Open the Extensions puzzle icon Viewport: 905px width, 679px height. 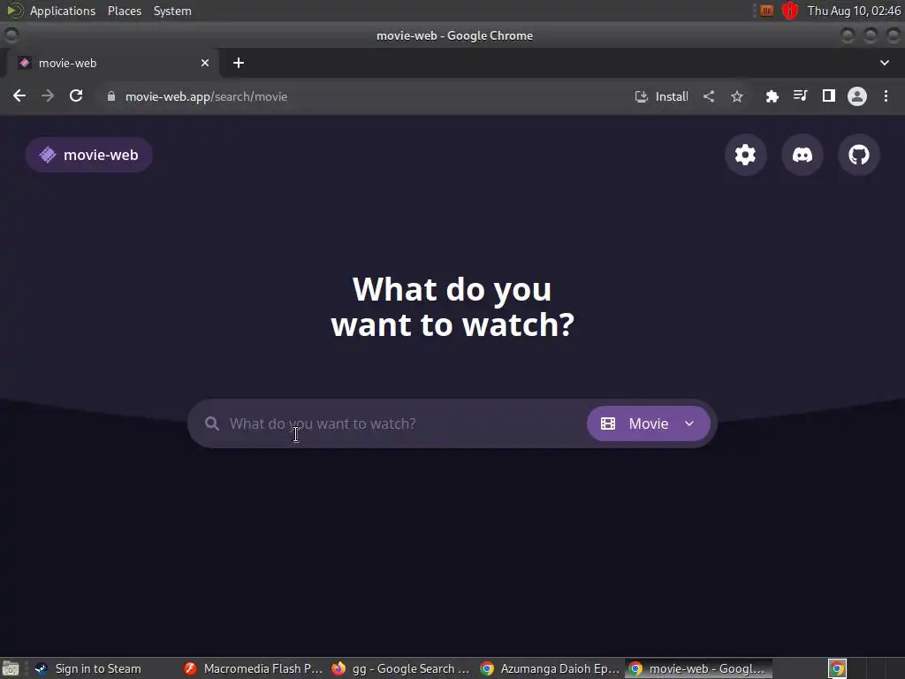tap(772, 96)
